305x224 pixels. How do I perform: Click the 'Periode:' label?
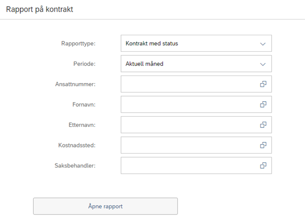coord(84,64)
